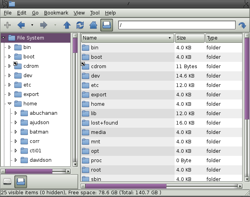Expand the etc folder in the tree
This screenshot has width=250, height=197.
click(9, 85)
